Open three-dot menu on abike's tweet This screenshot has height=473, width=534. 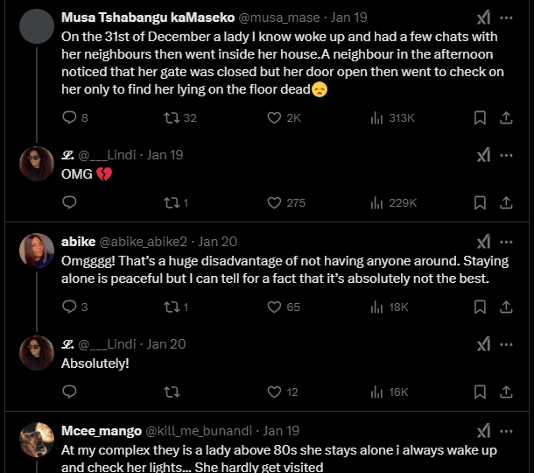[506, 242]
